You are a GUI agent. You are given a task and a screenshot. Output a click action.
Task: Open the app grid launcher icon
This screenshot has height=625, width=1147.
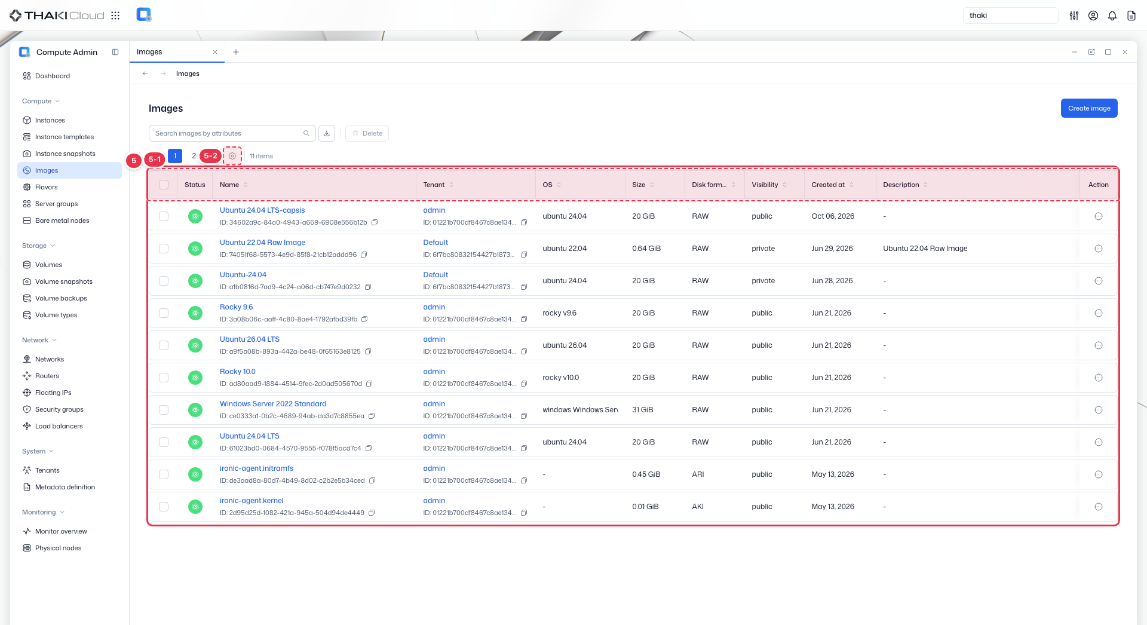(115, 16)
